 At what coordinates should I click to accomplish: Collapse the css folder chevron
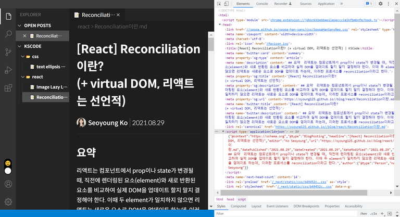[x=23, y=56]
